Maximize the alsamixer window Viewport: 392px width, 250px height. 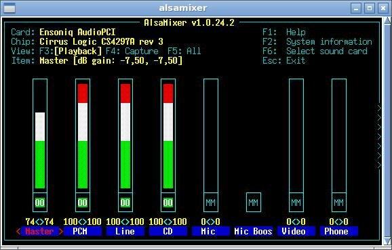pyautogui.click(x=370, y=9)
